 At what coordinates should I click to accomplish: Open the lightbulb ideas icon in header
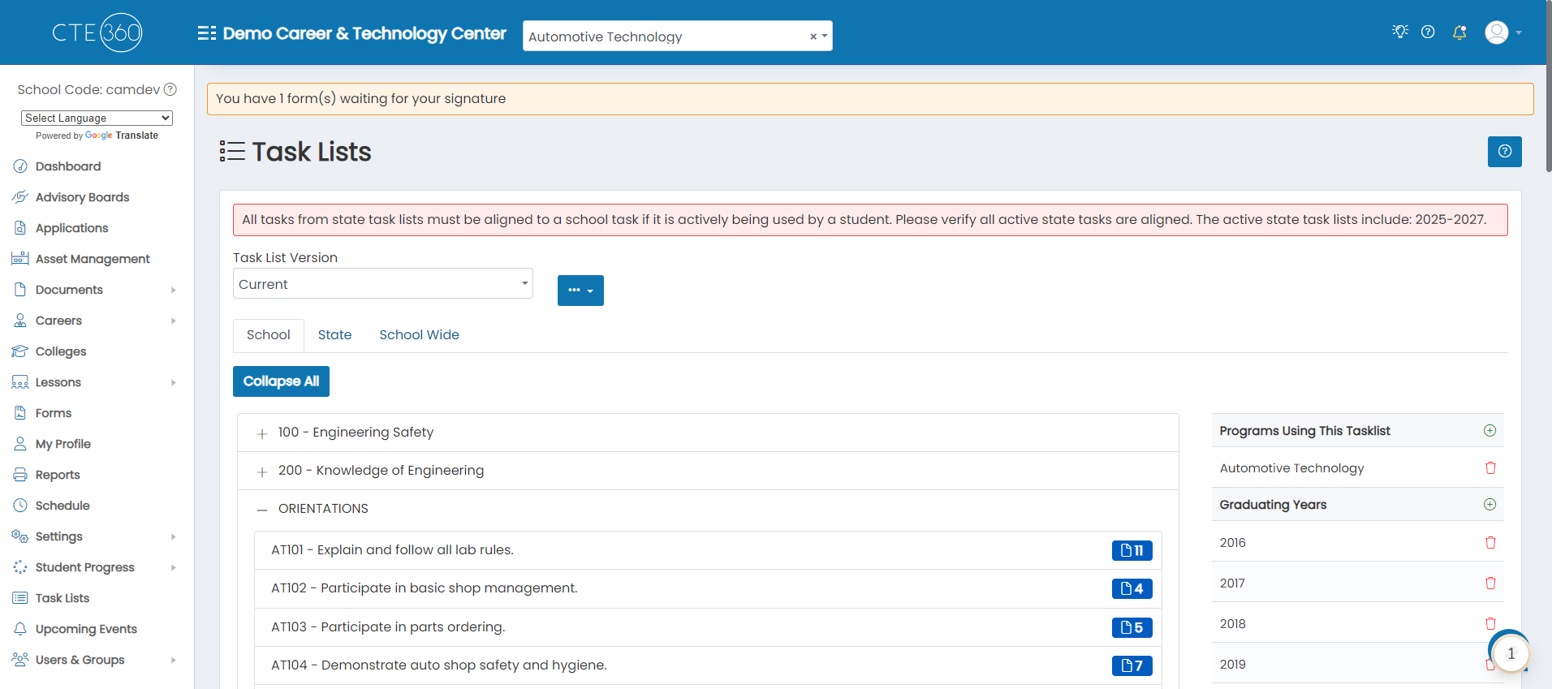coord(1400,32)
